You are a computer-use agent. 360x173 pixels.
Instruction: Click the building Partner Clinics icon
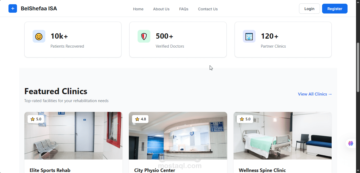249,36
